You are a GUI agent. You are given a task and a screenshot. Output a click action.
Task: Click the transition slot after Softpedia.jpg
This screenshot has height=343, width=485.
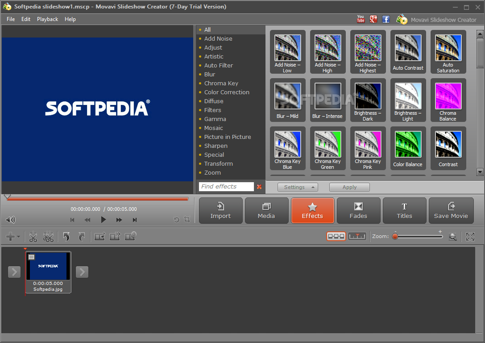click(x=82, y=272)
